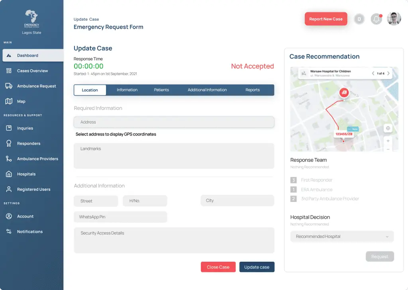408x290 pixels.
Task: Show previous hospital with left chevron
Action: coord(373,73)
